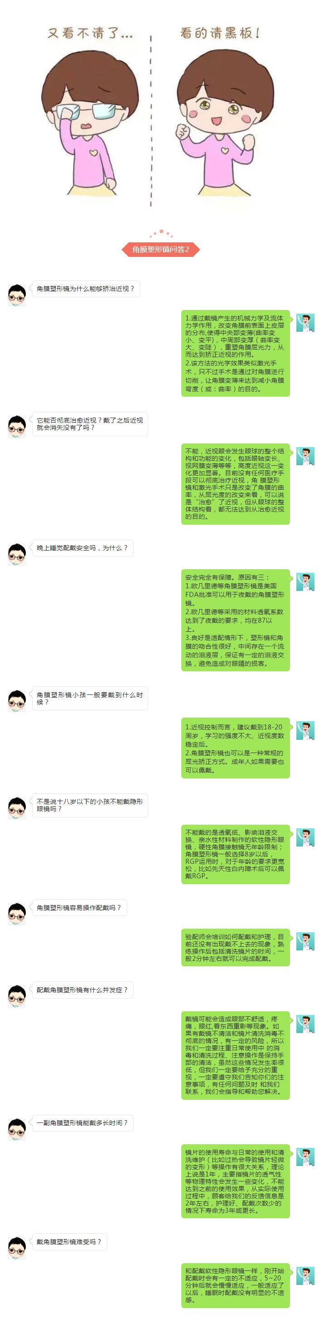Click the green answer bubble starting 不能，近视眼会发生
This screenshot has width=324, height=1319.
click(x=235, y=484)
